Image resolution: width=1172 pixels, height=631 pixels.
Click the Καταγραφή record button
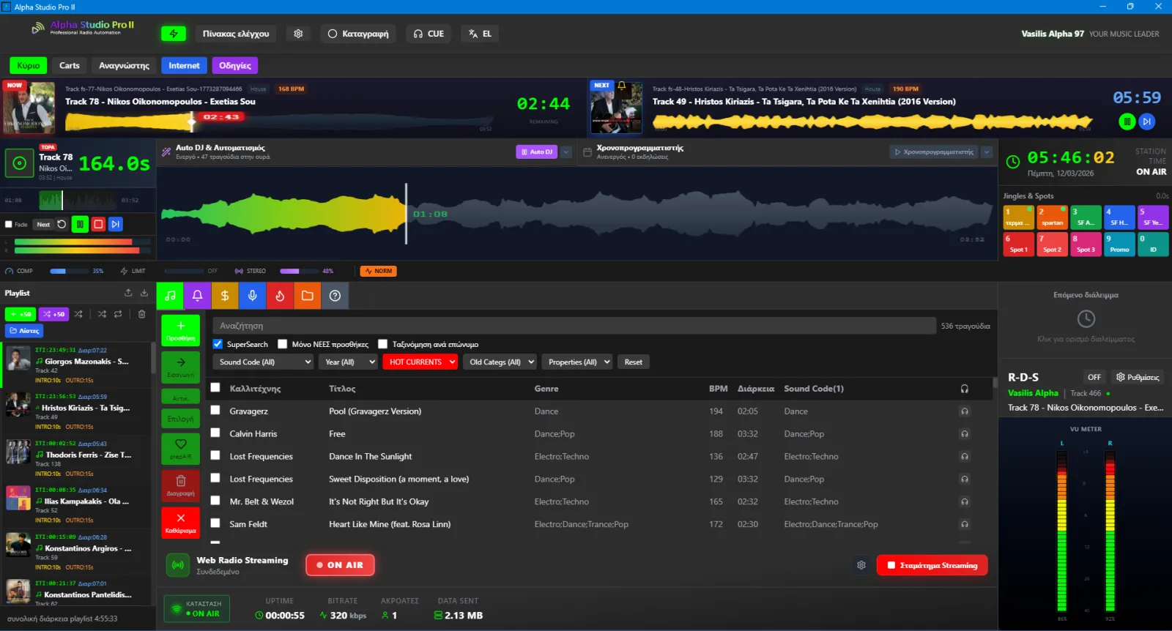pos(358,34)
